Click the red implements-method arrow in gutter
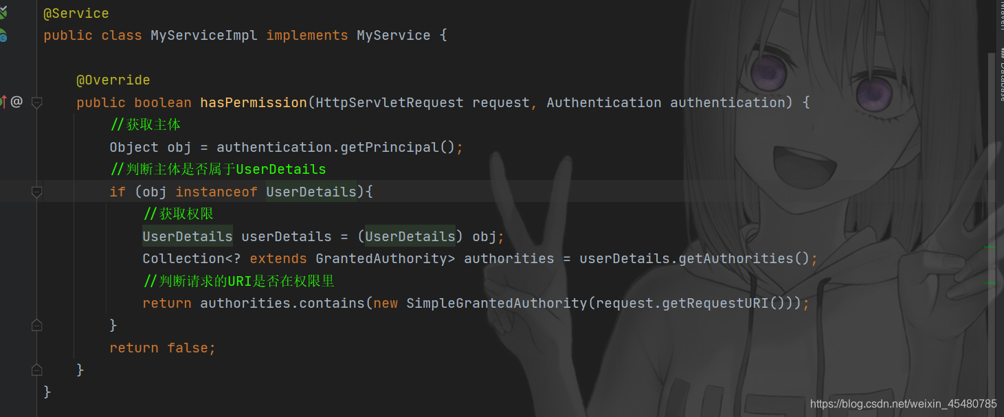 coord(3,102)
